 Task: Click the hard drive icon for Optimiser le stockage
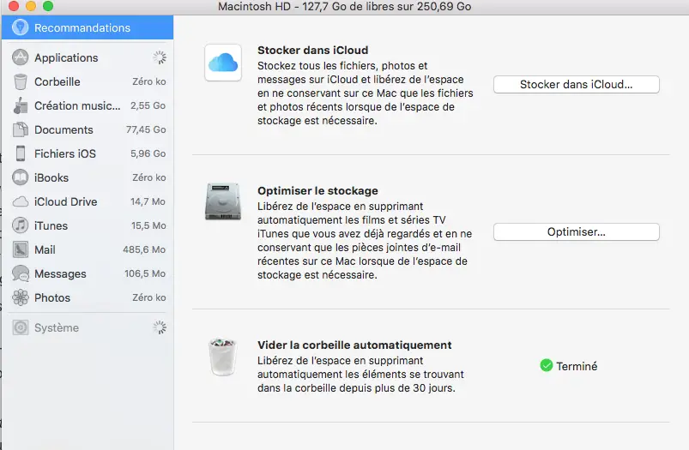pos(223,201)
